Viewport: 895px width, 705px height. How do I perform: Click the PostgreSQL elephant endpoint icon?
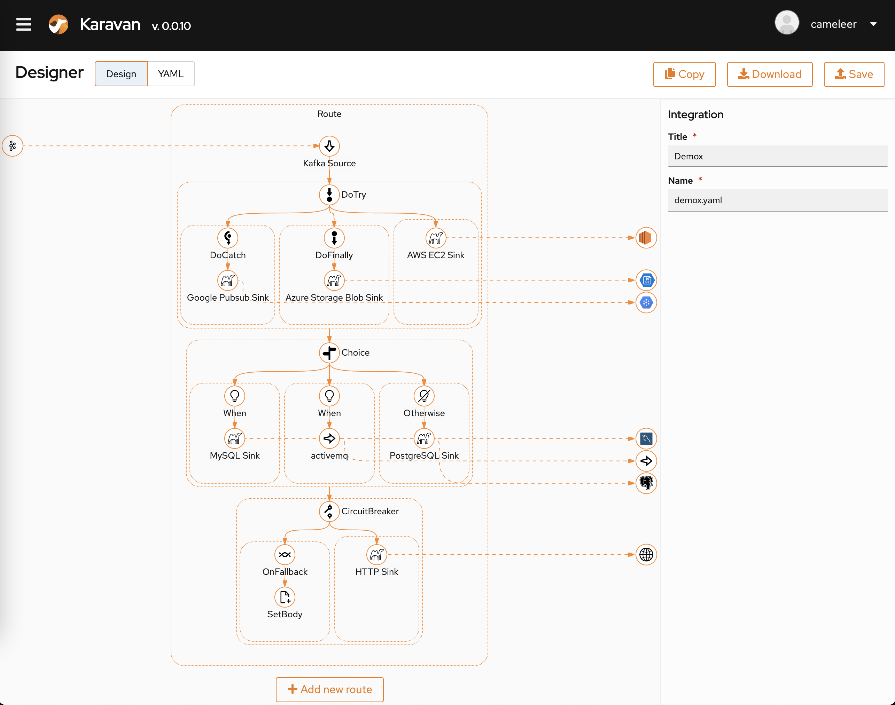coord(646,483)
